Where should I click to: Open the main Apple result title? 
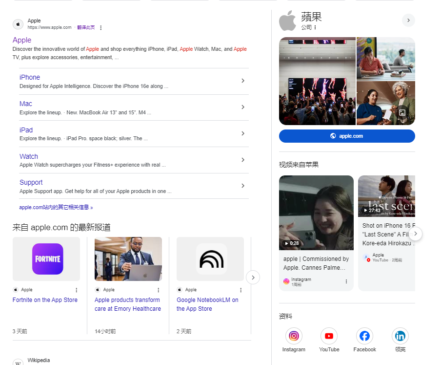(x=22, y=40)
